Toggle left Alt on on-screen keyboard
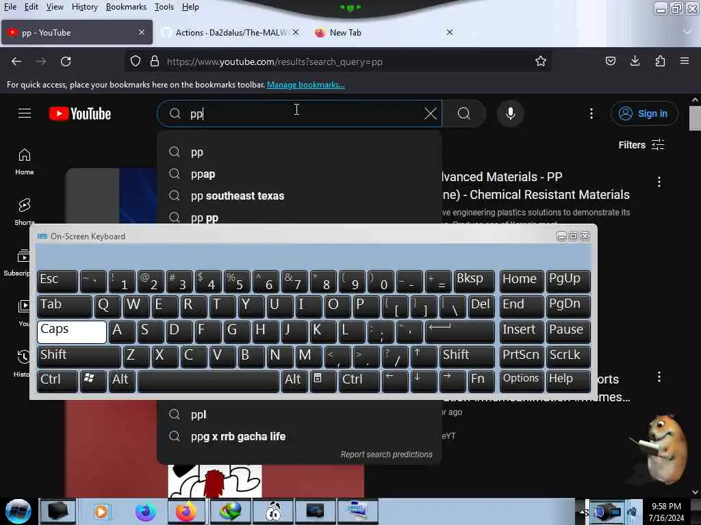The height and width of the screenshot is (525, 701). point(123,381)
